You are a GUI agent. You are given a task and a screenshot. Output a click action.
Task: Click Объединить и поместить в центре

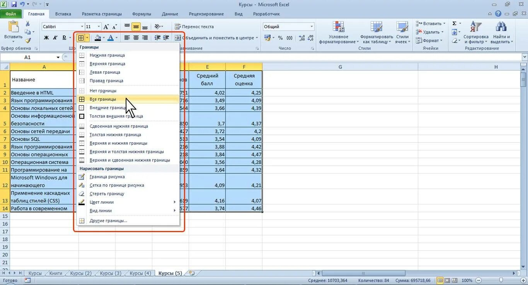tap(214, 38)
